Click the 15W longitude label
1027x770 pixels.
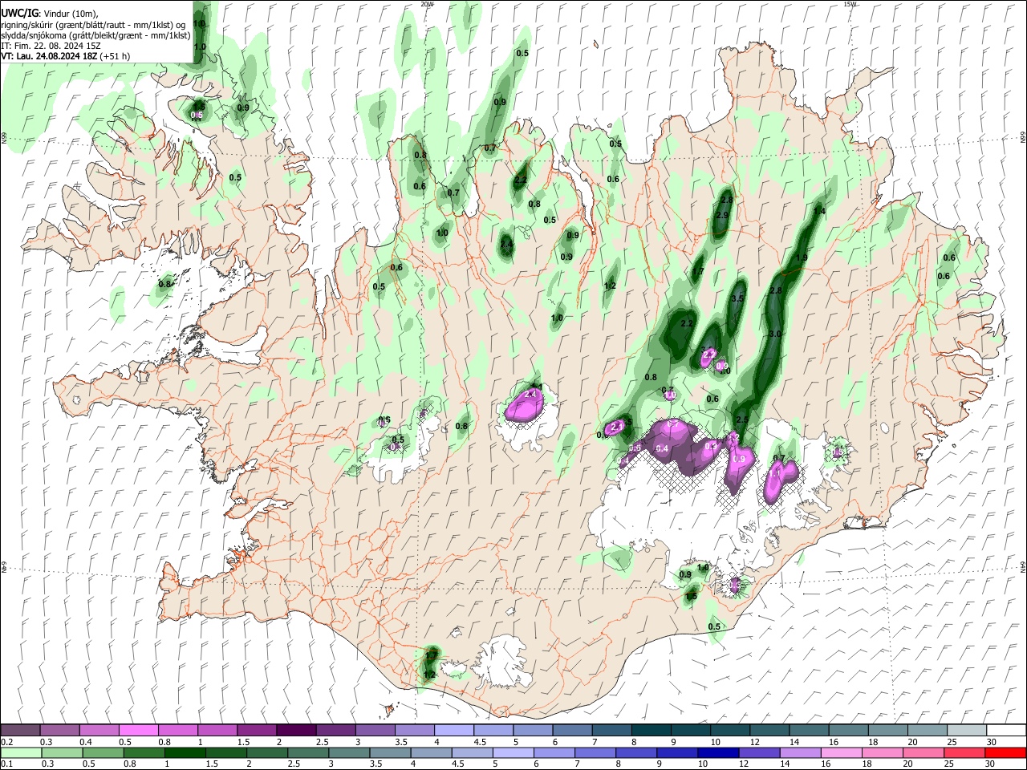tap(850, 4)
